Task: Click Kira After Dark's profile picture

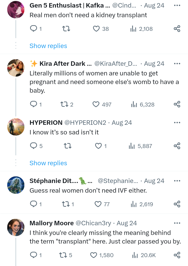Action: tap(16, 68)
